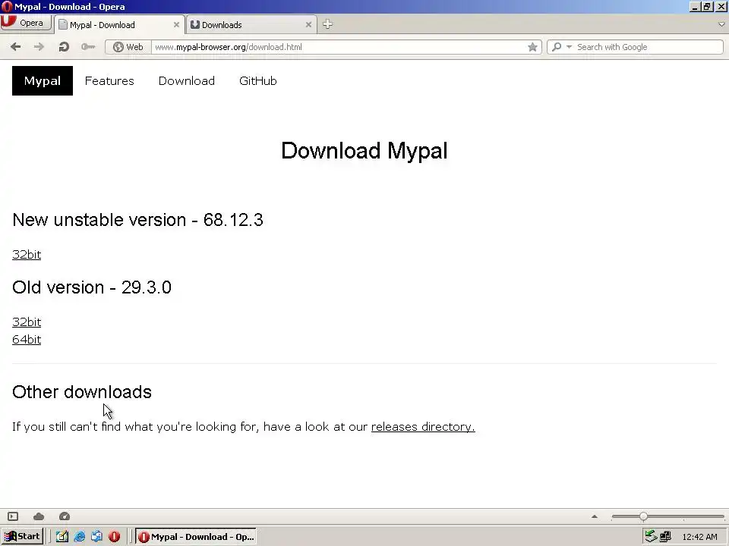Click safely remove hardware tray icon
The width and height of the screenshot is (729, 546).
click(651, 537)
